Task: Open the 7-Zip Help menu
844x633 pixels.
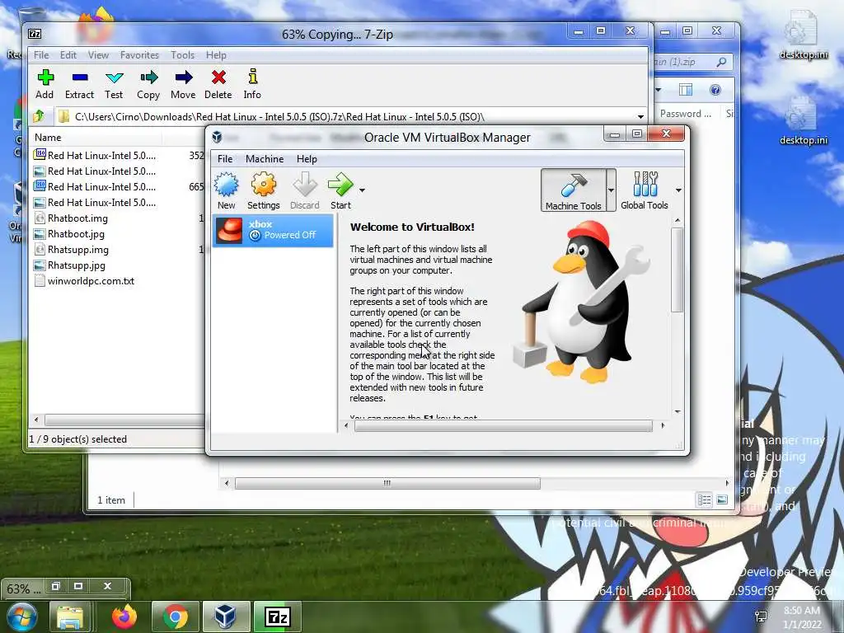Action: (216, 55)
